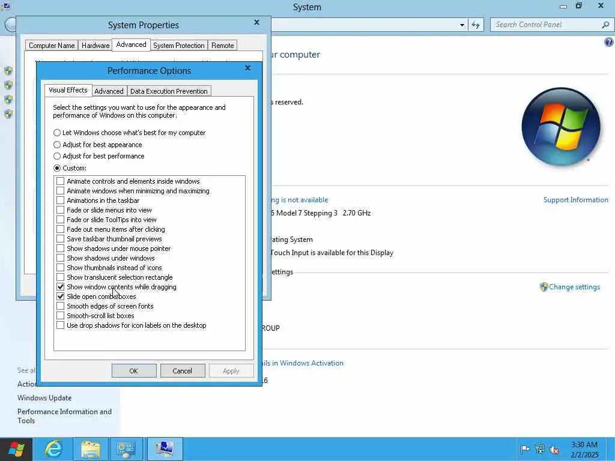Viewport: 615px width, 461px height.
Task: Switch to Computer Name tab
Action: coord(52,46)
